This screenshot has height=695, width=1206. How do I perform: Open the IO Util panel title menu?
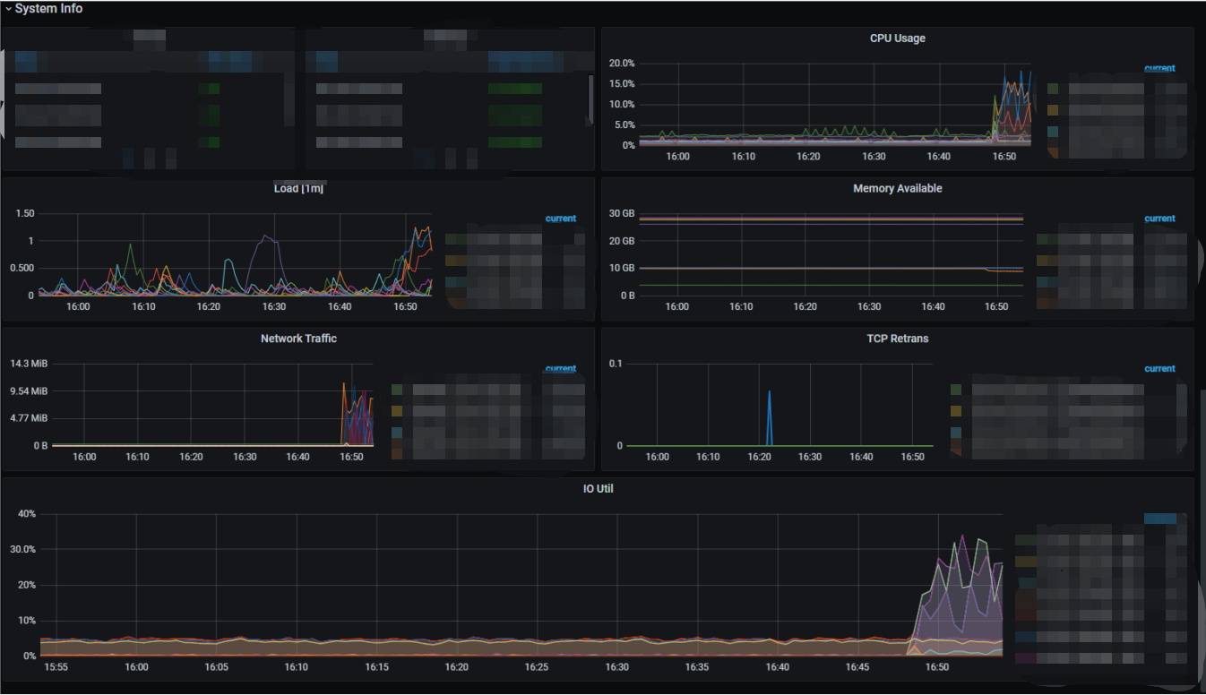(x=598, y=489)
